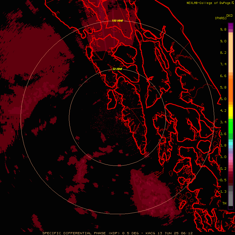Pick the pink segment of the color bar

click(231, 158)
